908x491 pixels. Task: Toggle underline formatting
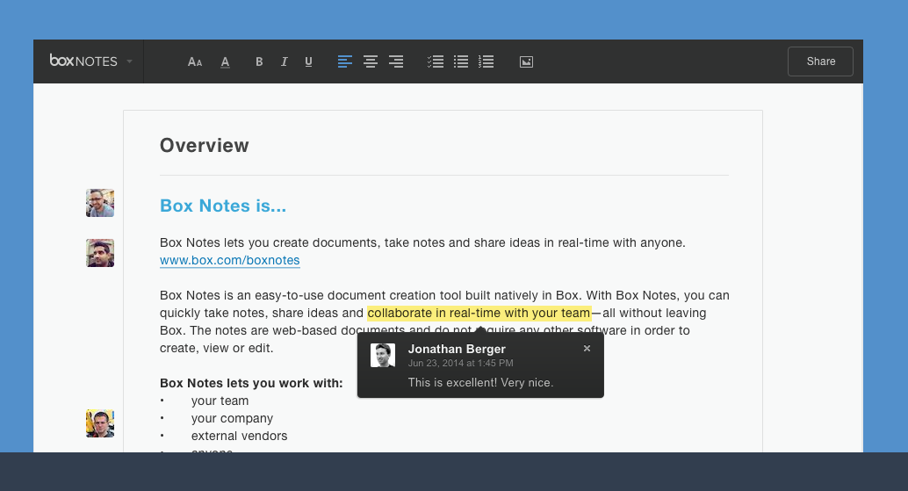click(x=308, y=61)
